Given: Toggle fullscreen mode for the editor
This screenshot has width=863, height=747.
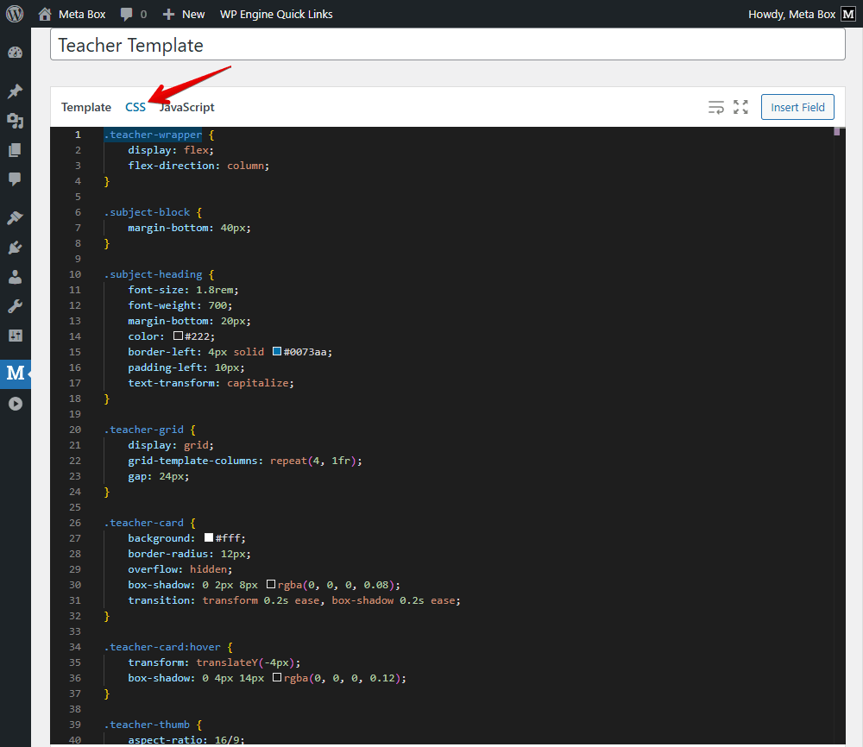Looking at the screenshot, I should pos(740,107).
